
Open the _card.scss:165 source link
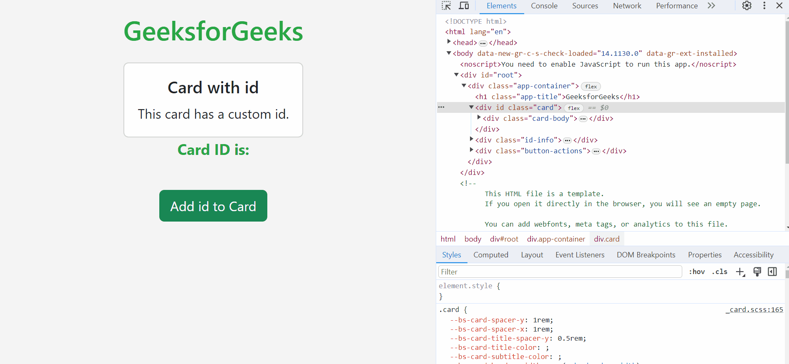pos(754,310)
